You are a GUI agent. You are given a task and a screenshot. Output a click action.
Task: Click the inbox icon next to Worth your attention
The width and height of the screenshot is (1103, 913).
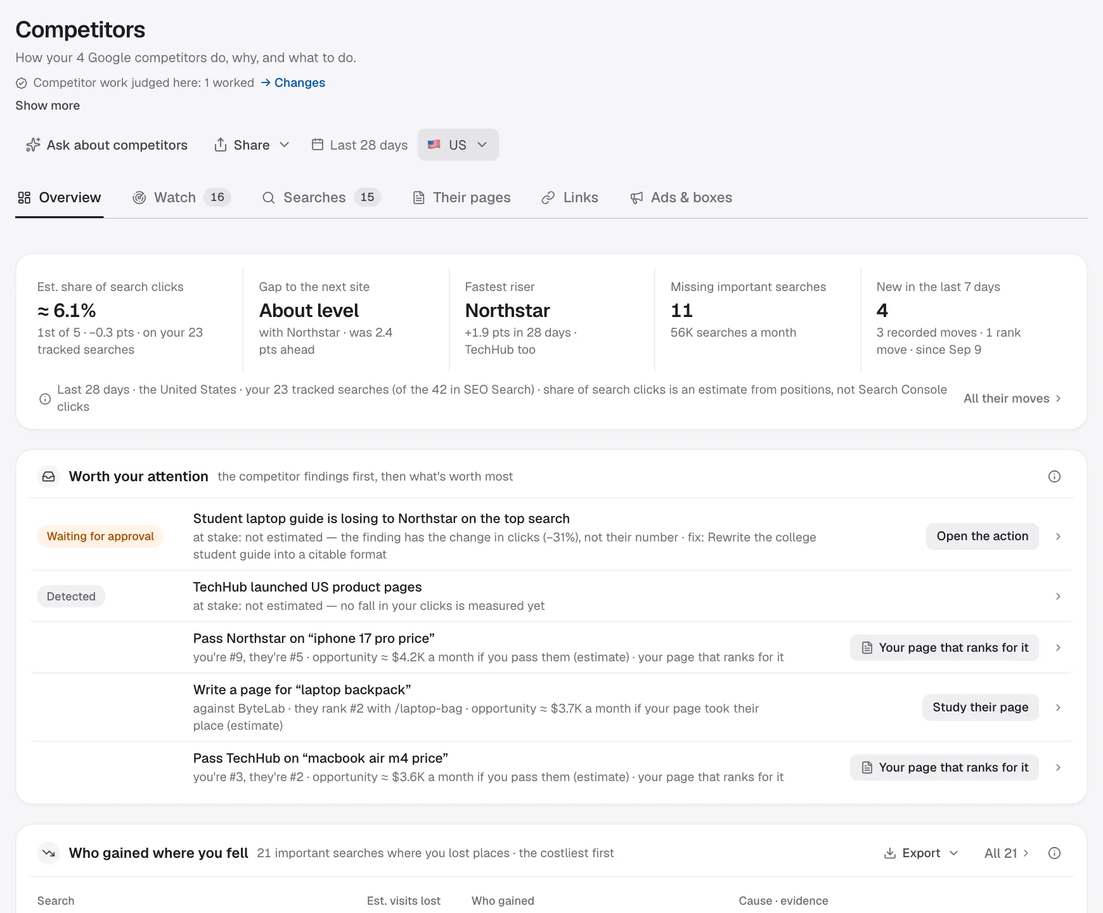coord(49,477)
